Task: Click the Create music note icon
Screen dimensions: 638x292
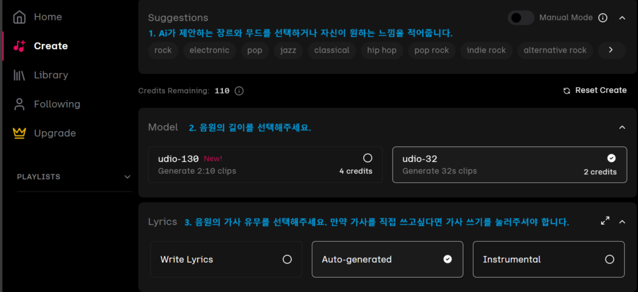Action: pos(19,46)
